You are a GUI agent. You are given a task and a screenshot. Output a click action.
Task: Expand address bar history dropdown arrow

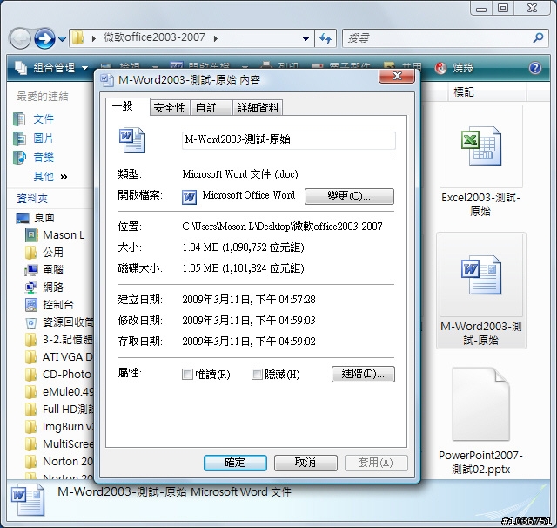[x=305, y=38]
